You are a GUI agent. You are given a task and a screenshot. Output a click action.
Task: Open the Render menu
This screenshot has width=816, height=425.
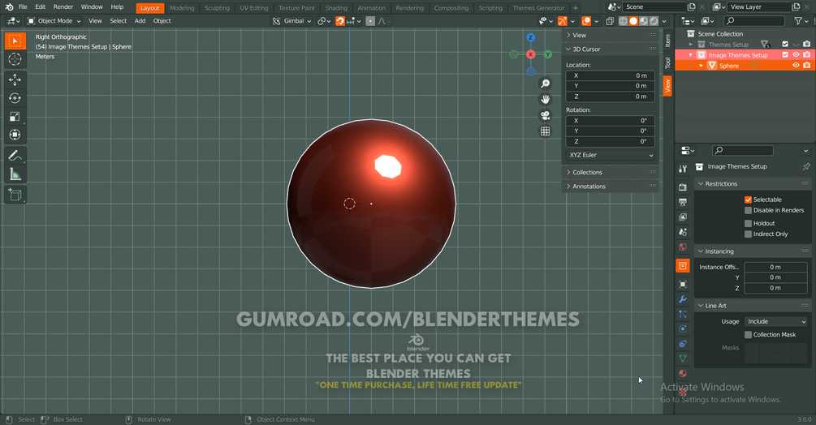63,6
